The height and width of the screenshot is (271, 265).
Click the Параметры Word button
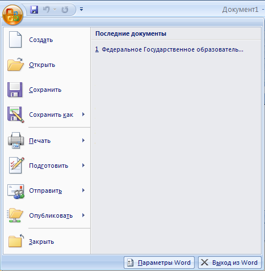coord(159,262)
